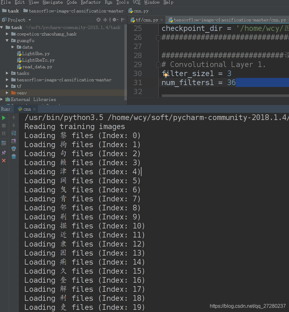Expand the tasks folder

(x=7, y=73)
